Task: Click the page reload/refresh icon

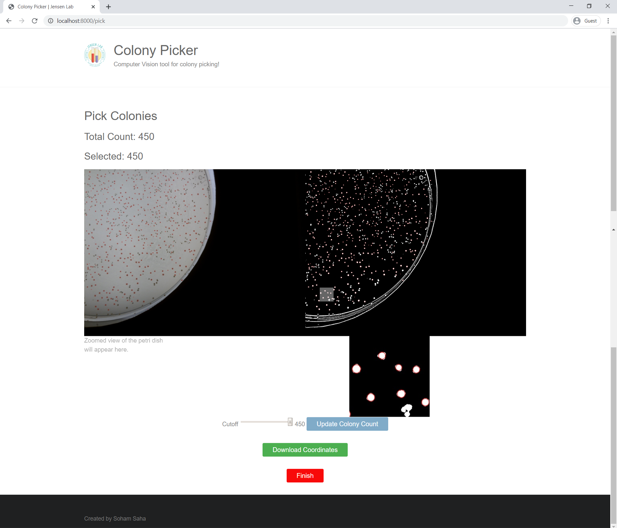Action: pyautogui.click(x=34, y=21)
